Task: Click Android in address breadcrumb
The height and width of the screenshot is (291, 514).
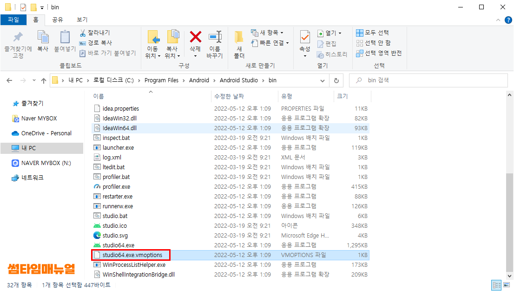Action: tap(199, 80)
